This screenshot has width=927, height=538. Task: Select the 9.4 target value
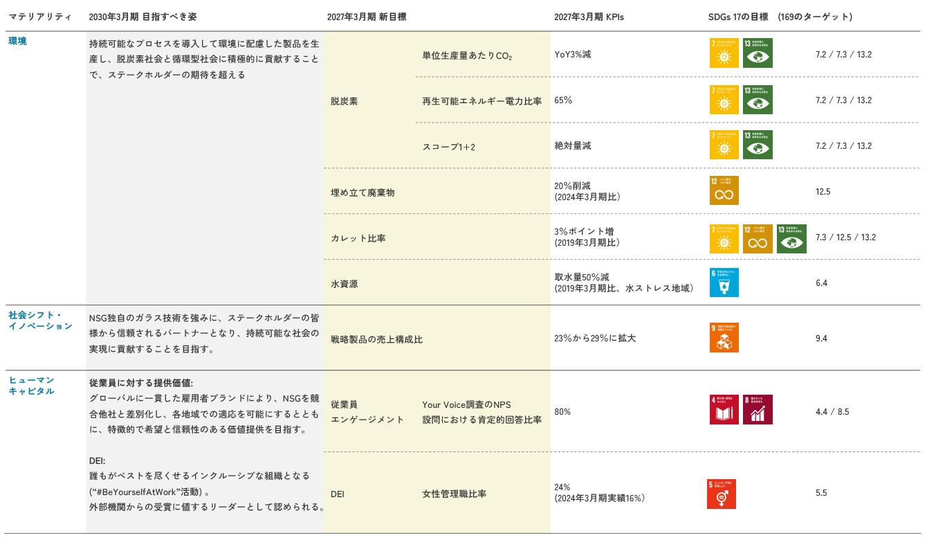pyautogui.click(x=822, y=339)
